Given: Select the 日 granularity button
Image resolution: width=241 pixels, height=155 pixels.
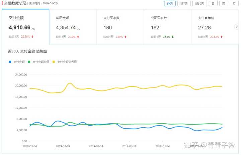Looking at the screenshot, I should [x=213, y=3].
